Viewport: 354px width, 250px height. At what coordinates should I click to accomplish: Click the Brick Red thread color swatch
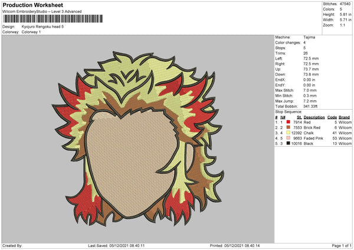pos(289,127)
